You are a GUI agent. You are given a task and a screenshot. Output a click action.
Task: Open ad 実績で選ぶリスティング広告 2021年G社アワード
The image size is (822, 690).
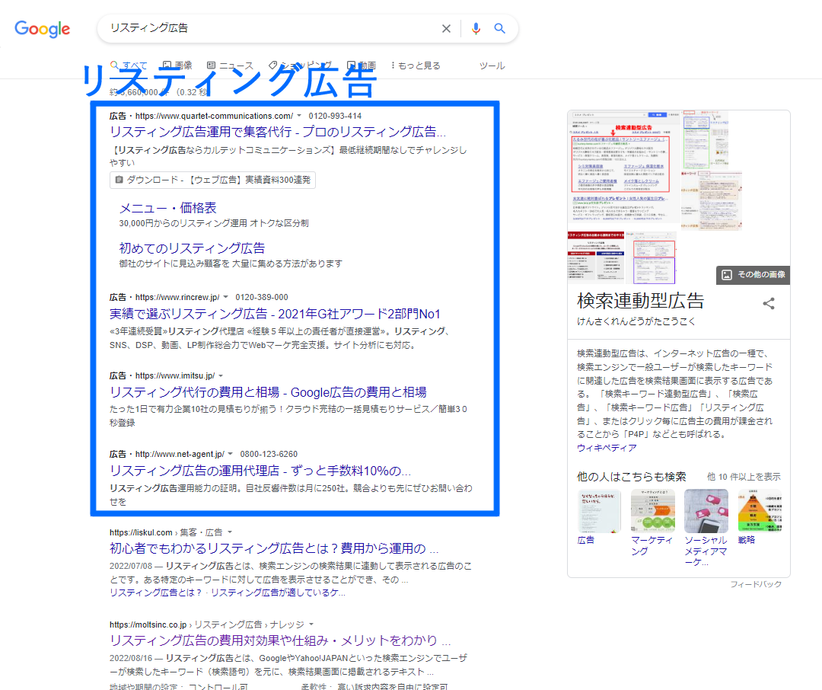tap(275, 314)
